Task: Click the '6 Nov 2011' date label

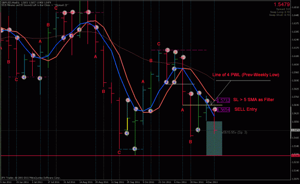Action: (x=180, y=182)
